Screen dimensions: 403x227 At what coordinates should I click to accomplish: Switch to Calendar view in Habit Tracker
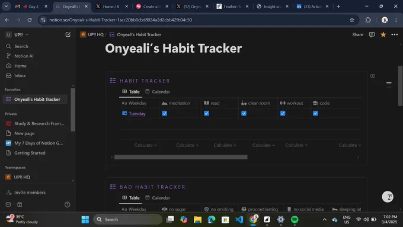[158, 92]
